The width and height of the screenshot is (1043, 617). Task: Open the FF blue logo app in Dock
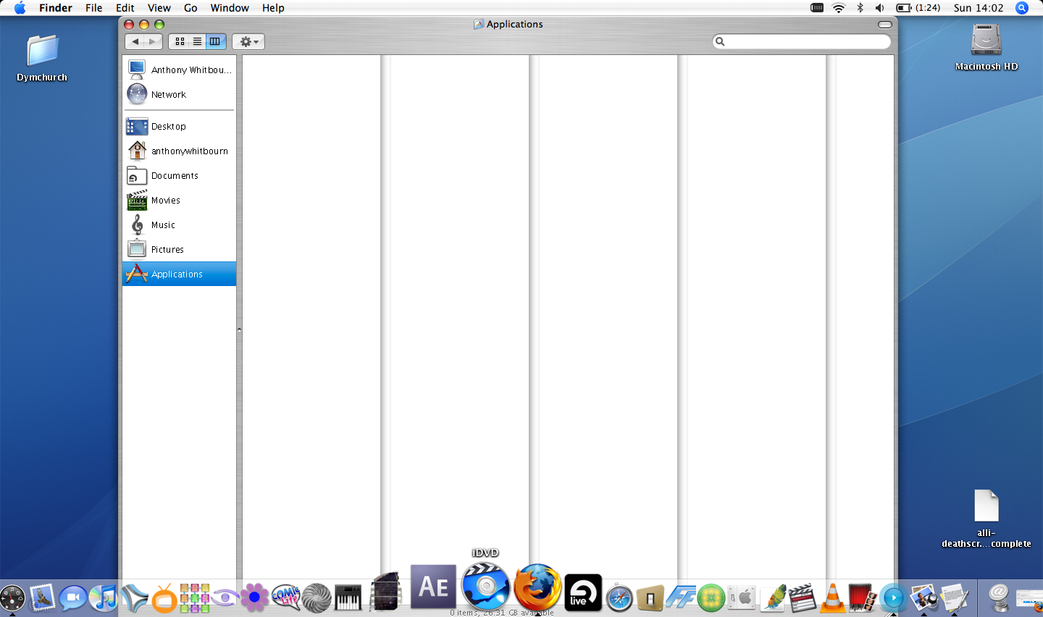[681, 598]
